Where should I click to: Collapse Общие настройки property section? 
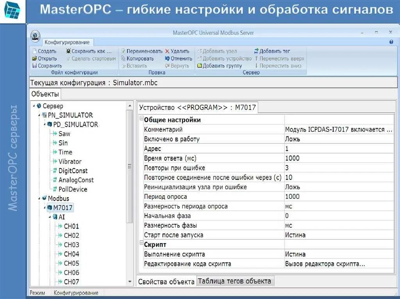(141, 119)
